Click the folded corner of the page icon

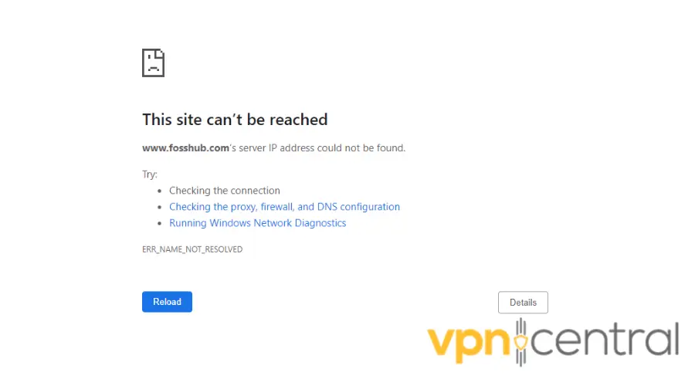tap(160, 54)
